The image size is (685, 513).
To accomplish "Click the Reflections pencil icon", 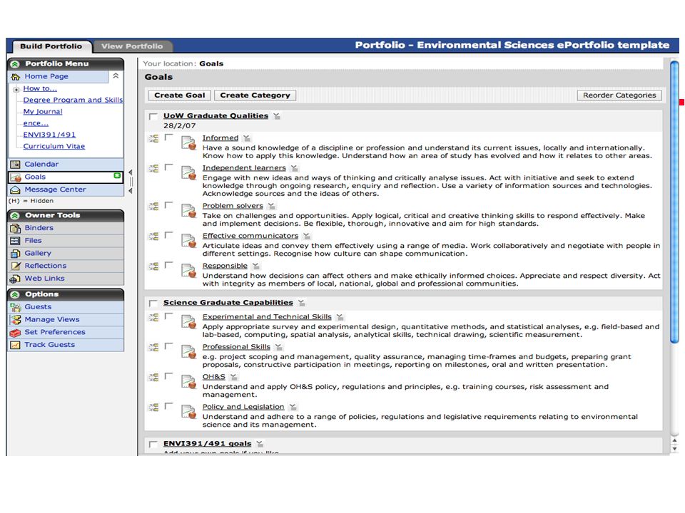I will pos(15,266).
